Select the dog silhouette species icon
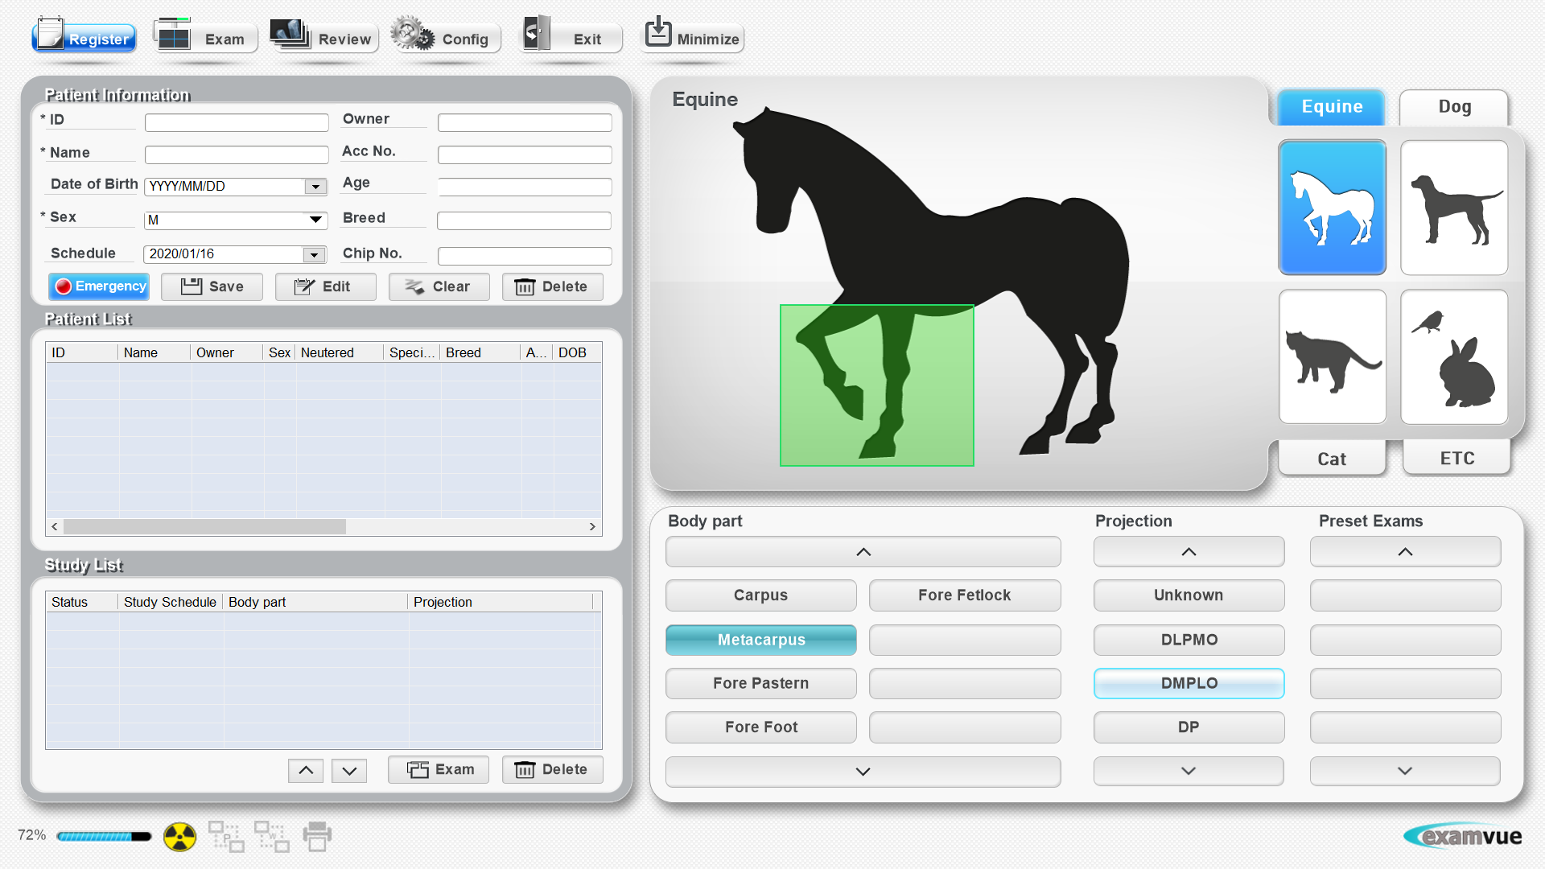 pos(1453,208)
